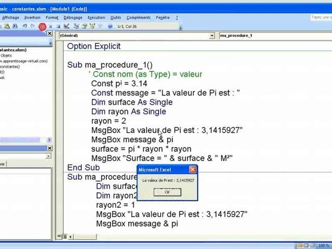332x249 pixels.
Task: Pause execution with the Break icon
Action: tap(50, 27)
